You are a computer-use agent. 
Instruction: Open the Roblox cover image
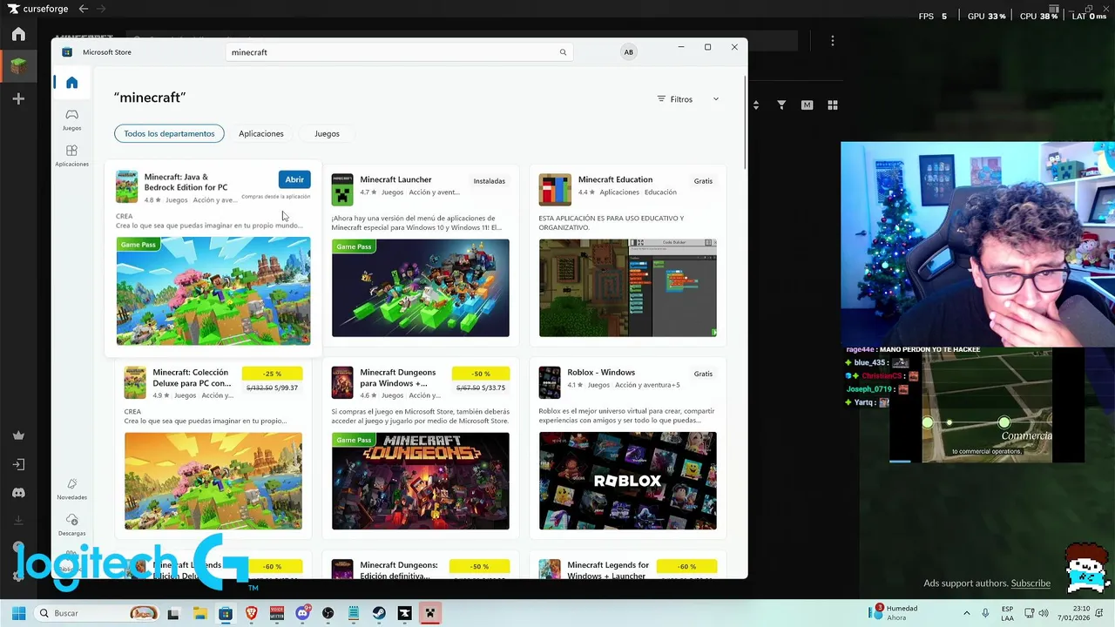[x=628, y=481]
